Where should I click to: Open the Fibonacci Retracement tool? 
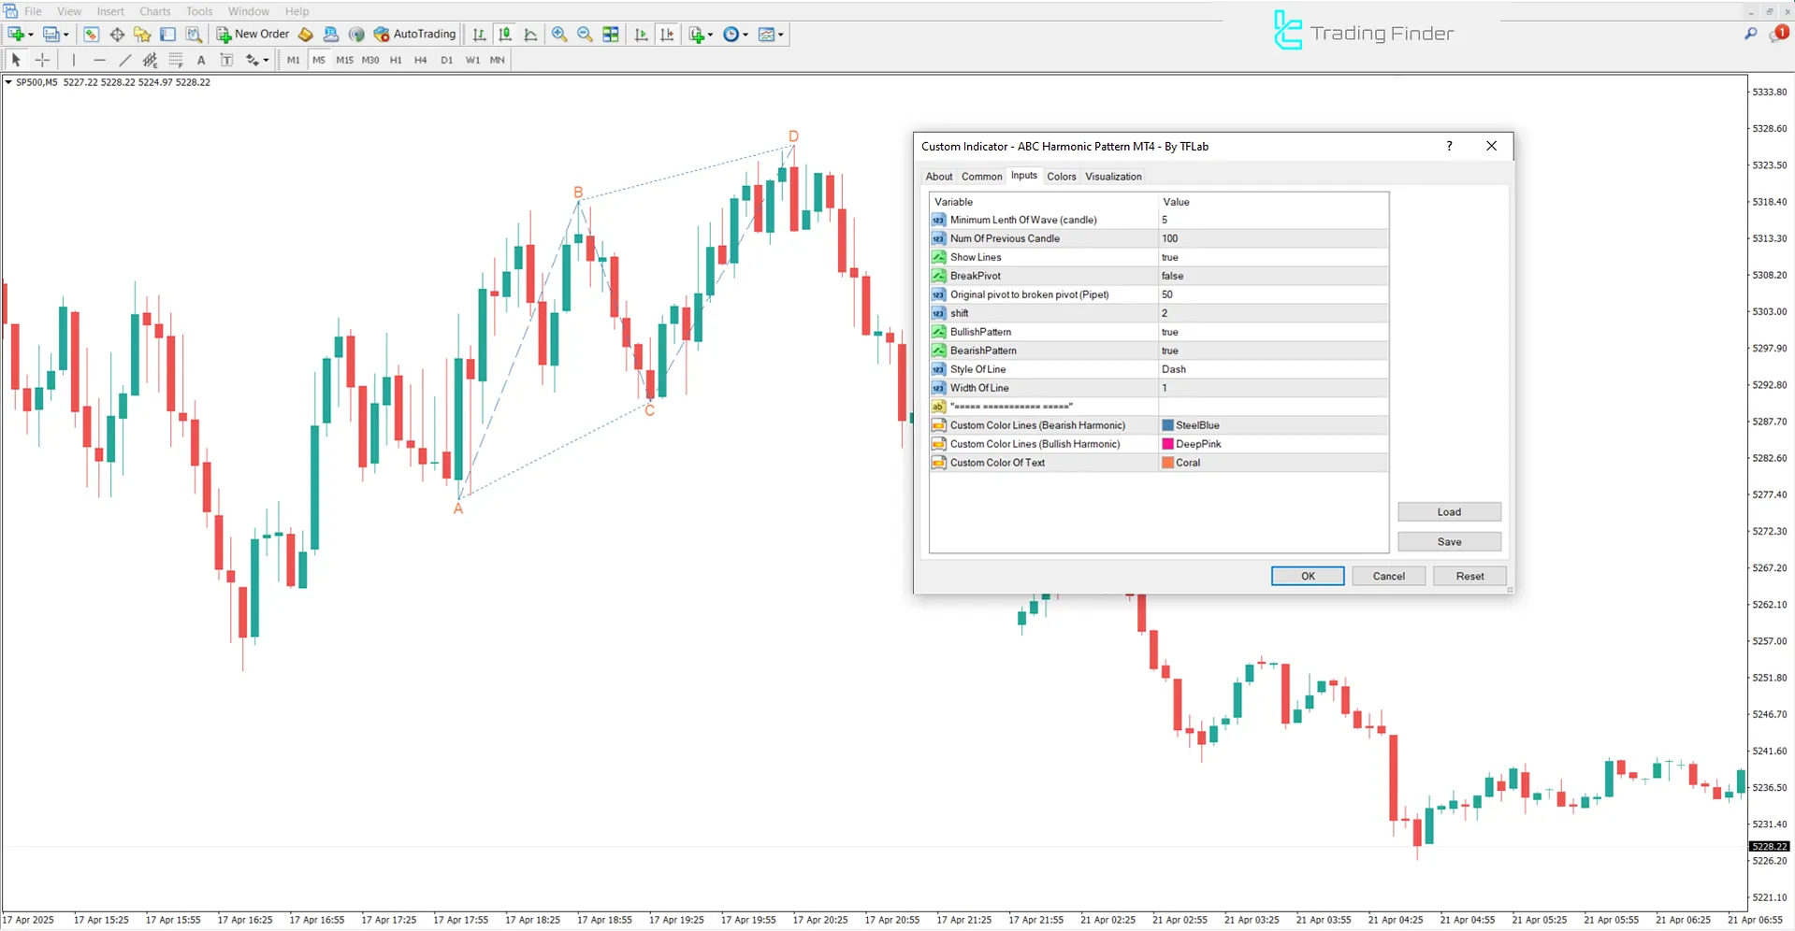tap(176, 59)
